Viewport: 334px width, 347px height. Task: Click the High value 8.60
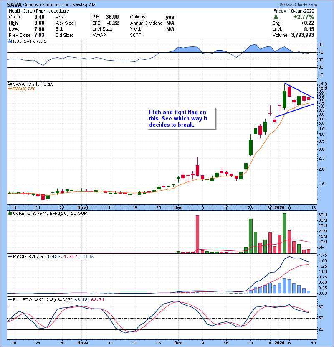pyautogui.click(x=39, y=23)
